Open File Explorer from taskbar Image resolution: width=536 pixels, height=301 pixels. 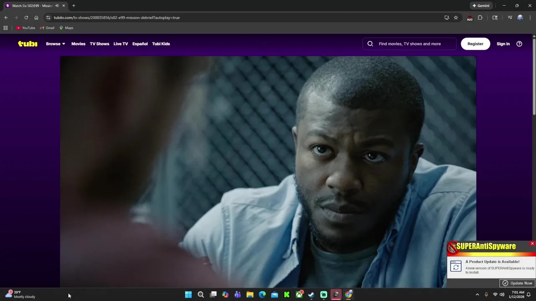click(x=250, y=295)
